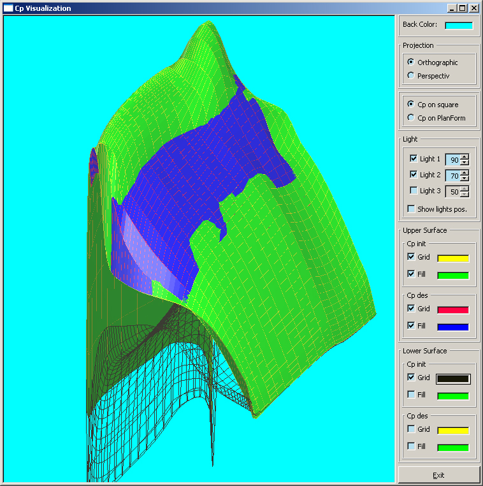The height and width of the screenshot is (486, 483).
Task: Toggle Light 1 checkbox
Action: (x=414, y=158)
